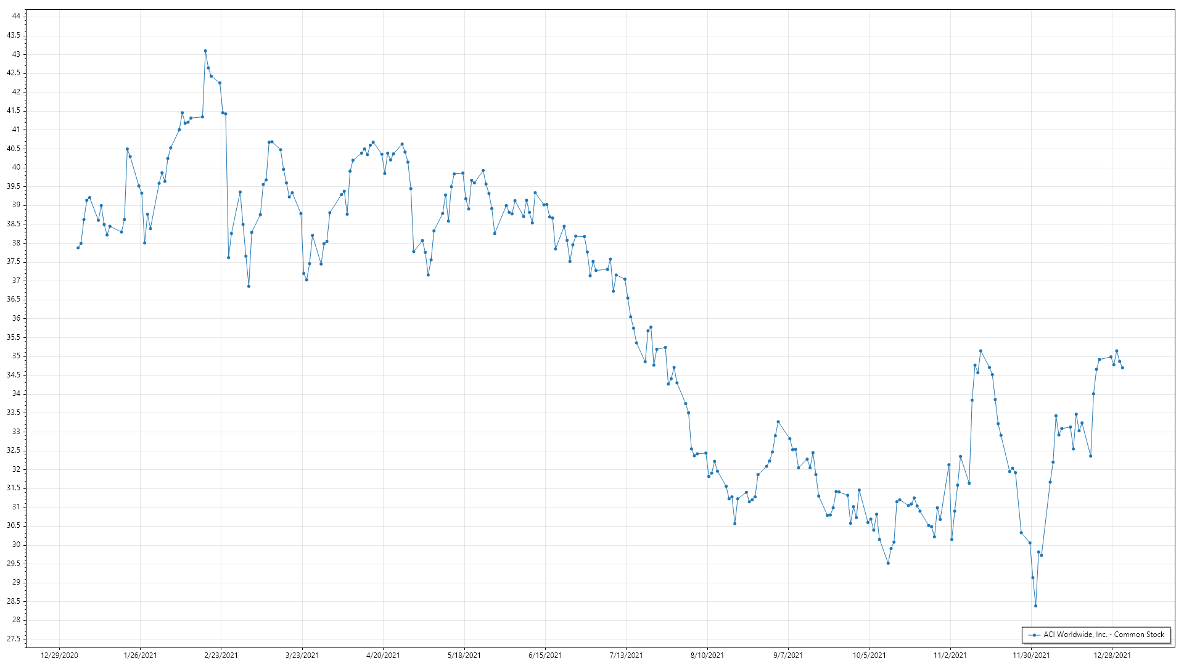This screenshot has height=666, width=1184.
Task: Click the highest data point near 43
Action: 205,51
